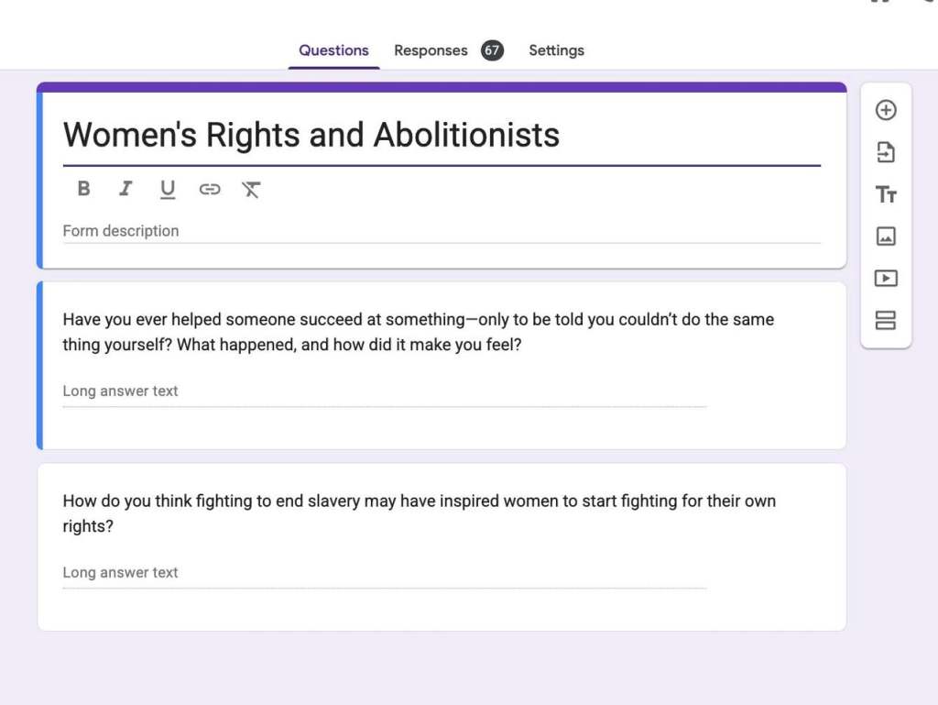The image size is (938, 705).
Task: Add a video using the sidebar icon
Action: click(x=886, y=278)
